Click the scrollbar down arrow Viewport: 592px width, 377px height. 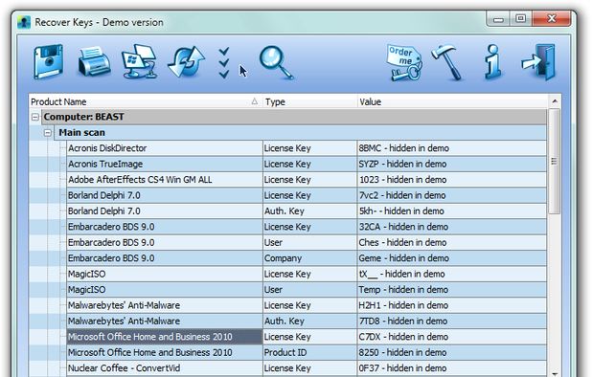(555, 373)
